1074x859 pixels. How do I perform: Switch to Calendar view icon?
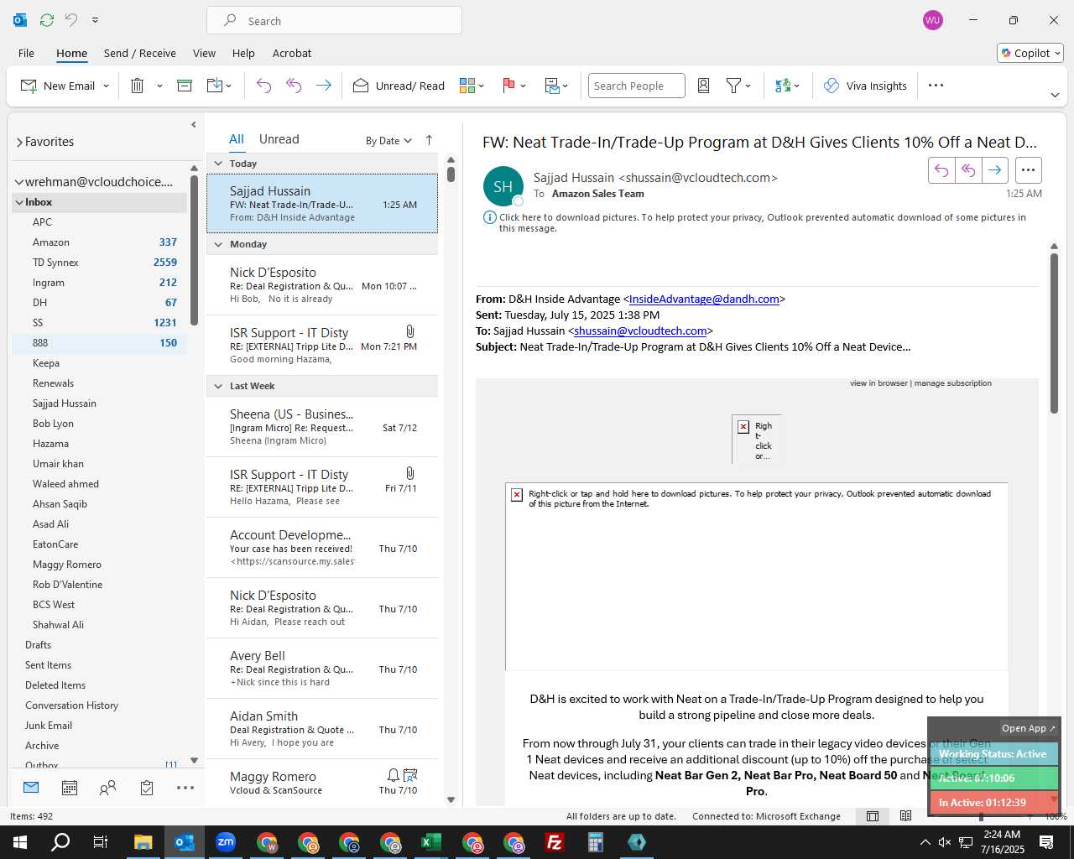coord(70,788)
